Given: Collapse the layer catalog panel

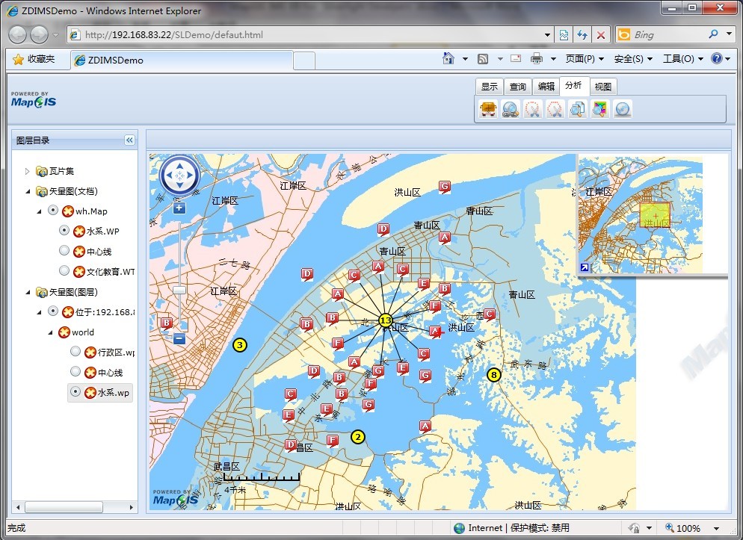Looking at the screenshot, I should click(x=129, y=140).
